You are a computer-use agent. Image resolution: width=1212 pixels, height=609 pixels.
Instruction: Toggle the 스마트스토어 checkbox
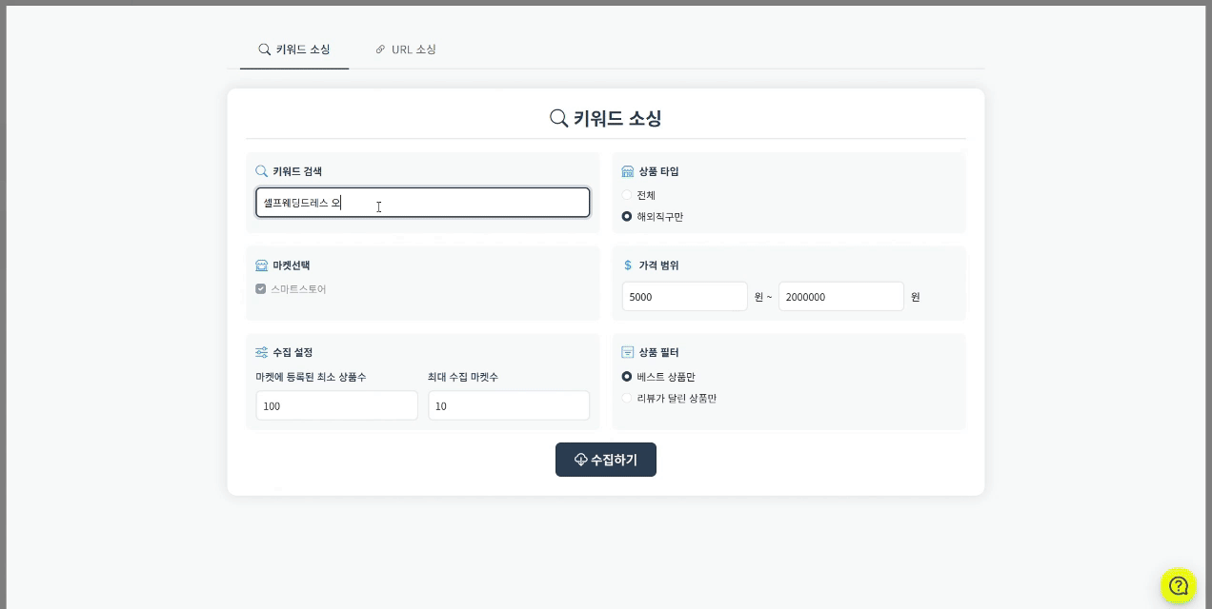click(x=261, y=289)
